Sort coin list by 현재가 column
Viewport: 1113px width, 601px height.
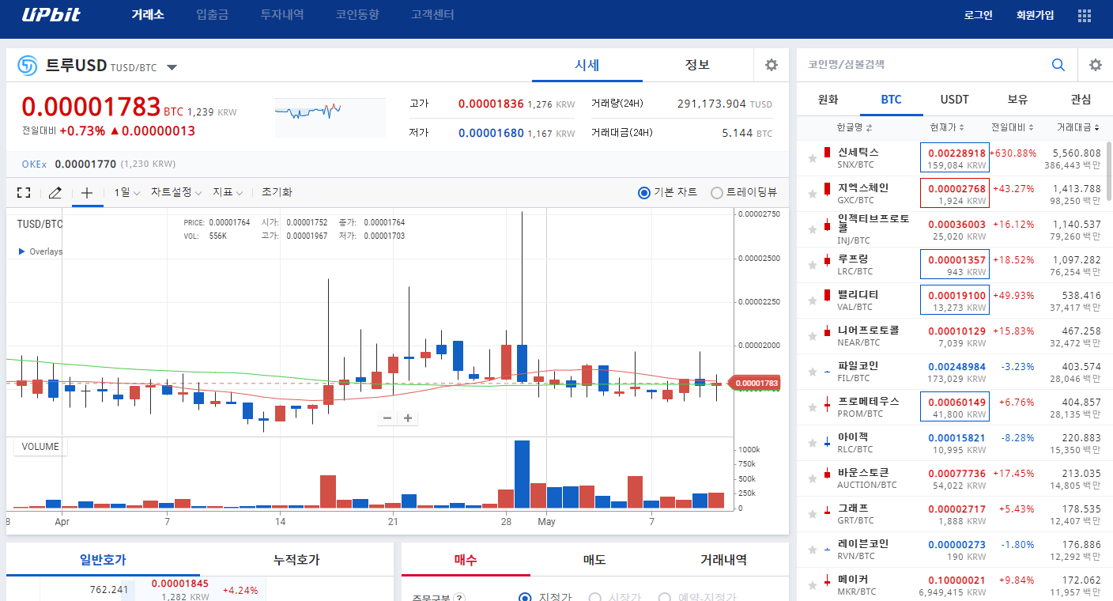tap(947, 127)
